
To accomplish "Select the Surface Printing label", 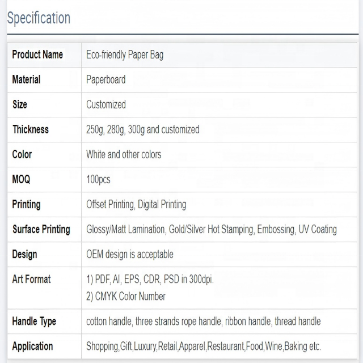I will pyautogui.click(x=41, y=230).
